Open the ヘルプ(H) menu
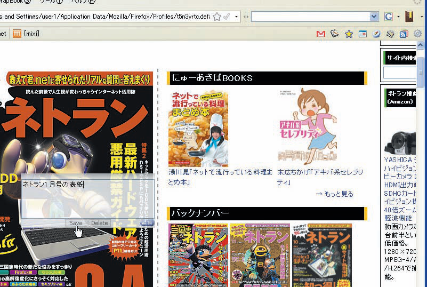This screenshot has height=287, width=427. pyautogui.click(x=84, y=2)
